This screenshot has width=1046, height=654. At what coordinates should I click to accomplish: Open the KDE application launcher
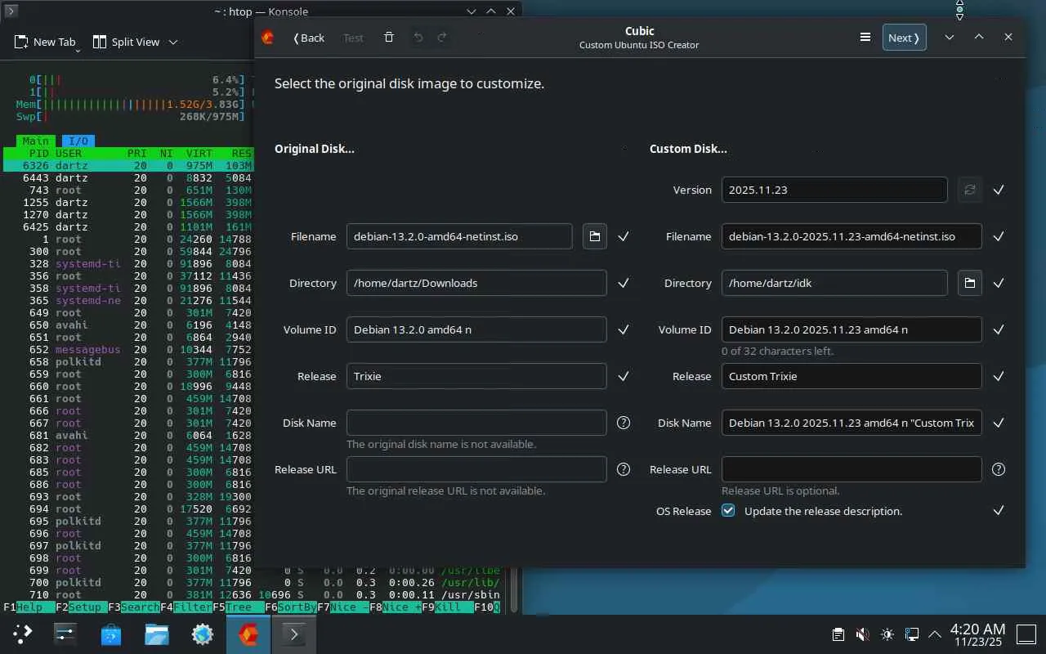click(23, 634)
